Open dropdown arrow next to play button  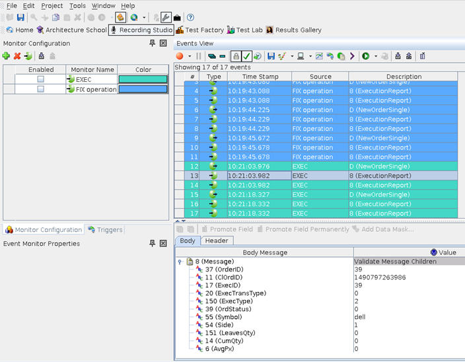pos(375,56)
